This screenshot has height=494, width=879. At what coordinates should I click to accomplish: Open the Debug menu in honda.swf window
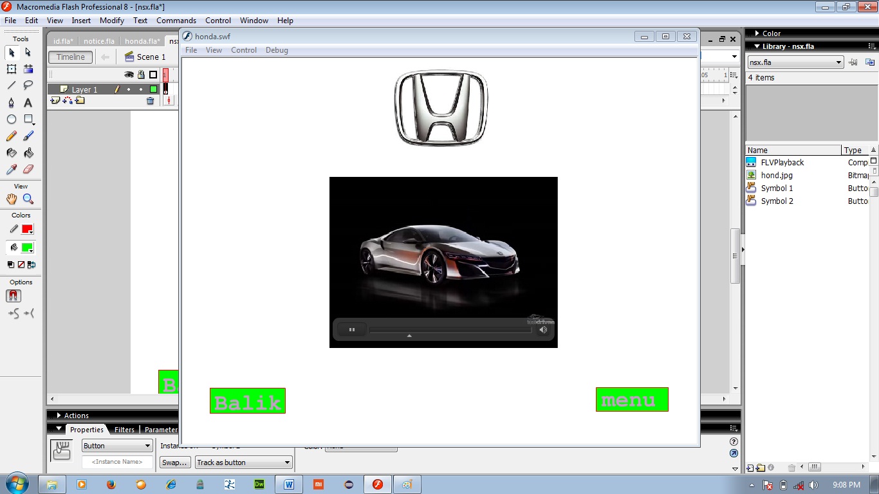pos(277,50)
